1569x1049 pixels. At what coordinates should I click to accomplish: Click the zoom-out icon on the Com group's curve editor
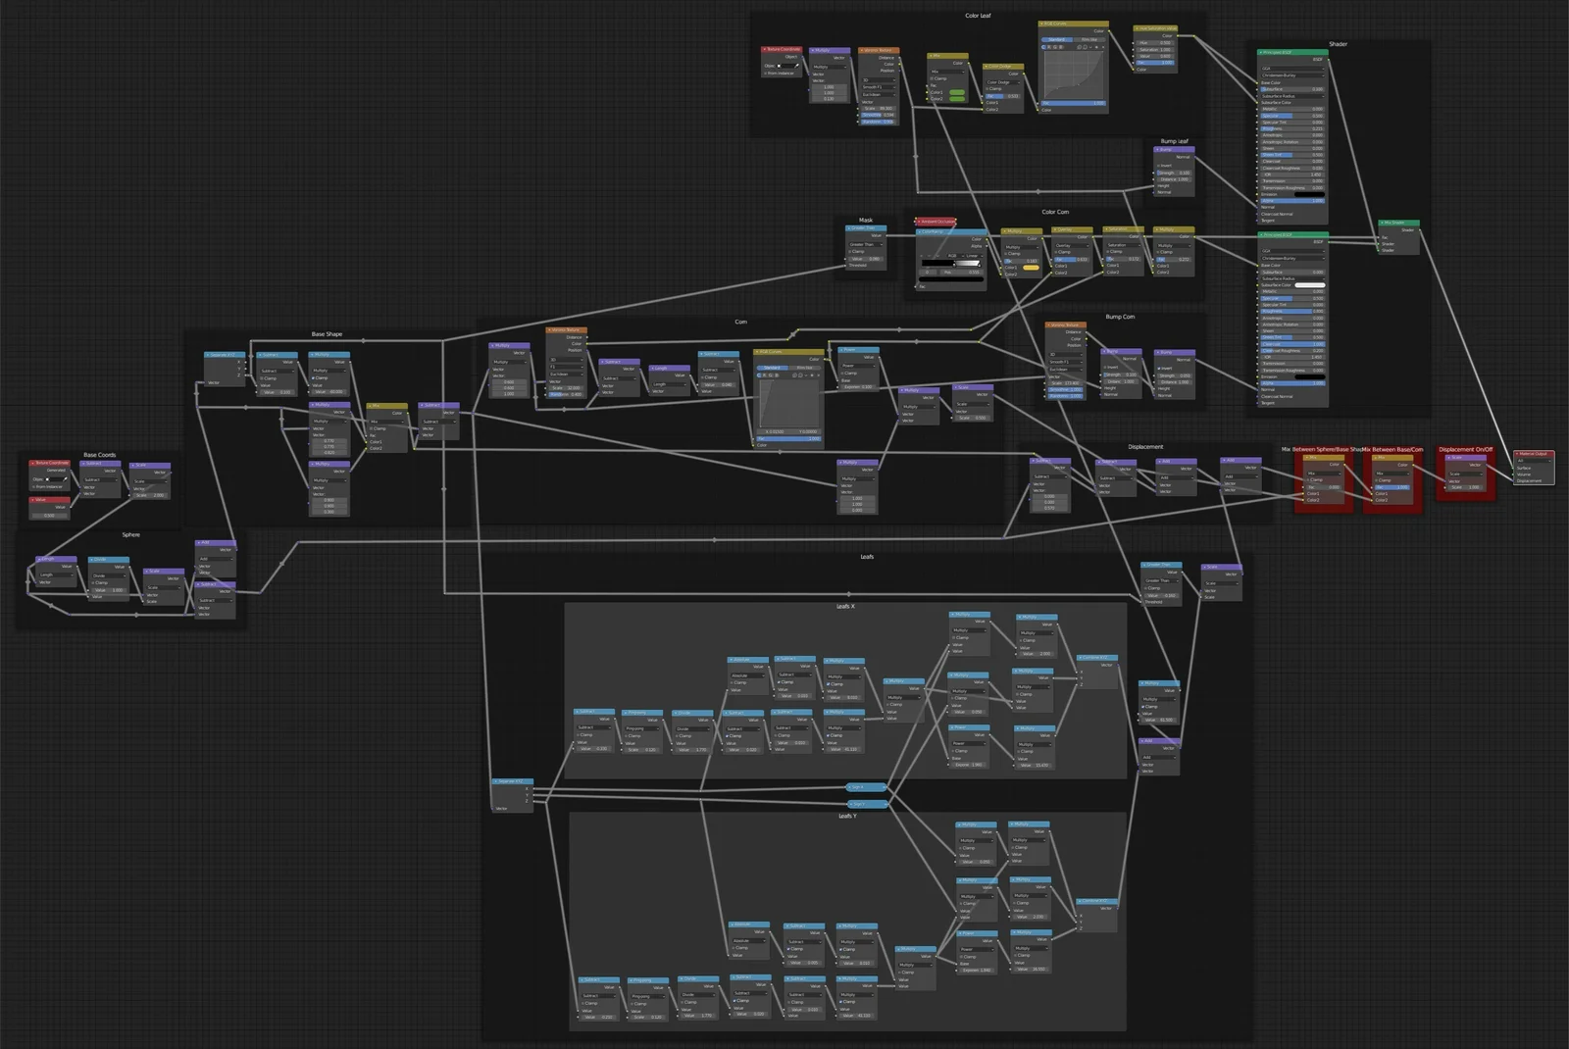click(800, 375)
